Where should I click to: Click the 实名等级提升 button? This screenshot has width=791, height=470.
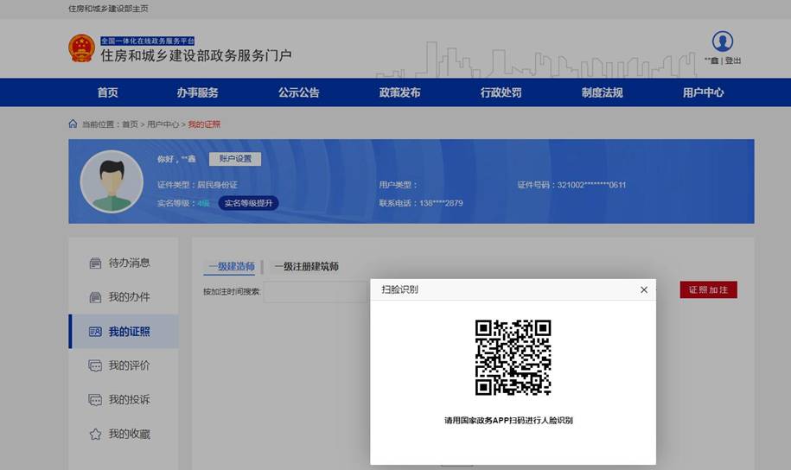point(248,203)
